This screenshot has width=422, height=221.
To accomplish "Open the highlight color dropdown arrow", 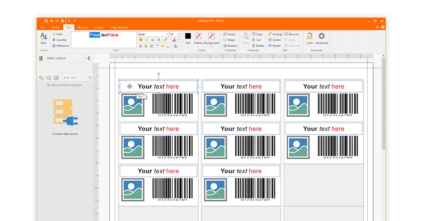I will 170,39.
